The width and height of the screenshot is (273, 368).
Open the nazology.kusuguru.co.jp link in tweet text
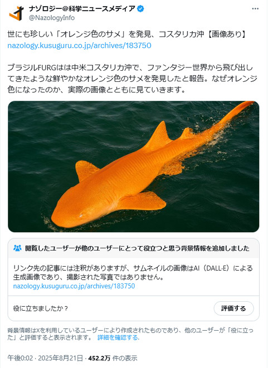point(79,45)
